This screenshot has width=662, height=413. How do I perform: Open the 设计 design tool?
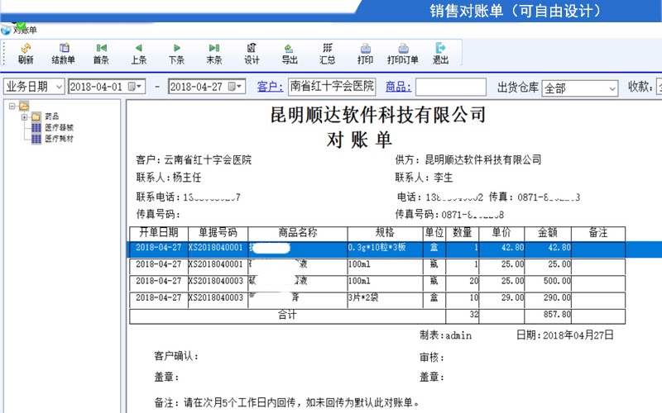coord(252,54)
